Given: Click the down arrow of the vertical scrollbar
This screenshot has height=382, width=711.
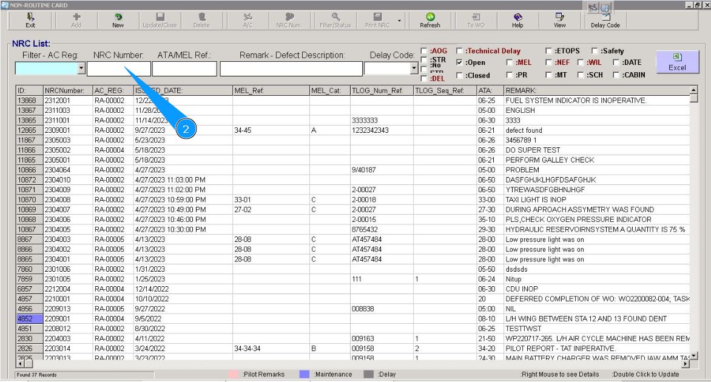Looking at the screenshot, I should (693, 356).
